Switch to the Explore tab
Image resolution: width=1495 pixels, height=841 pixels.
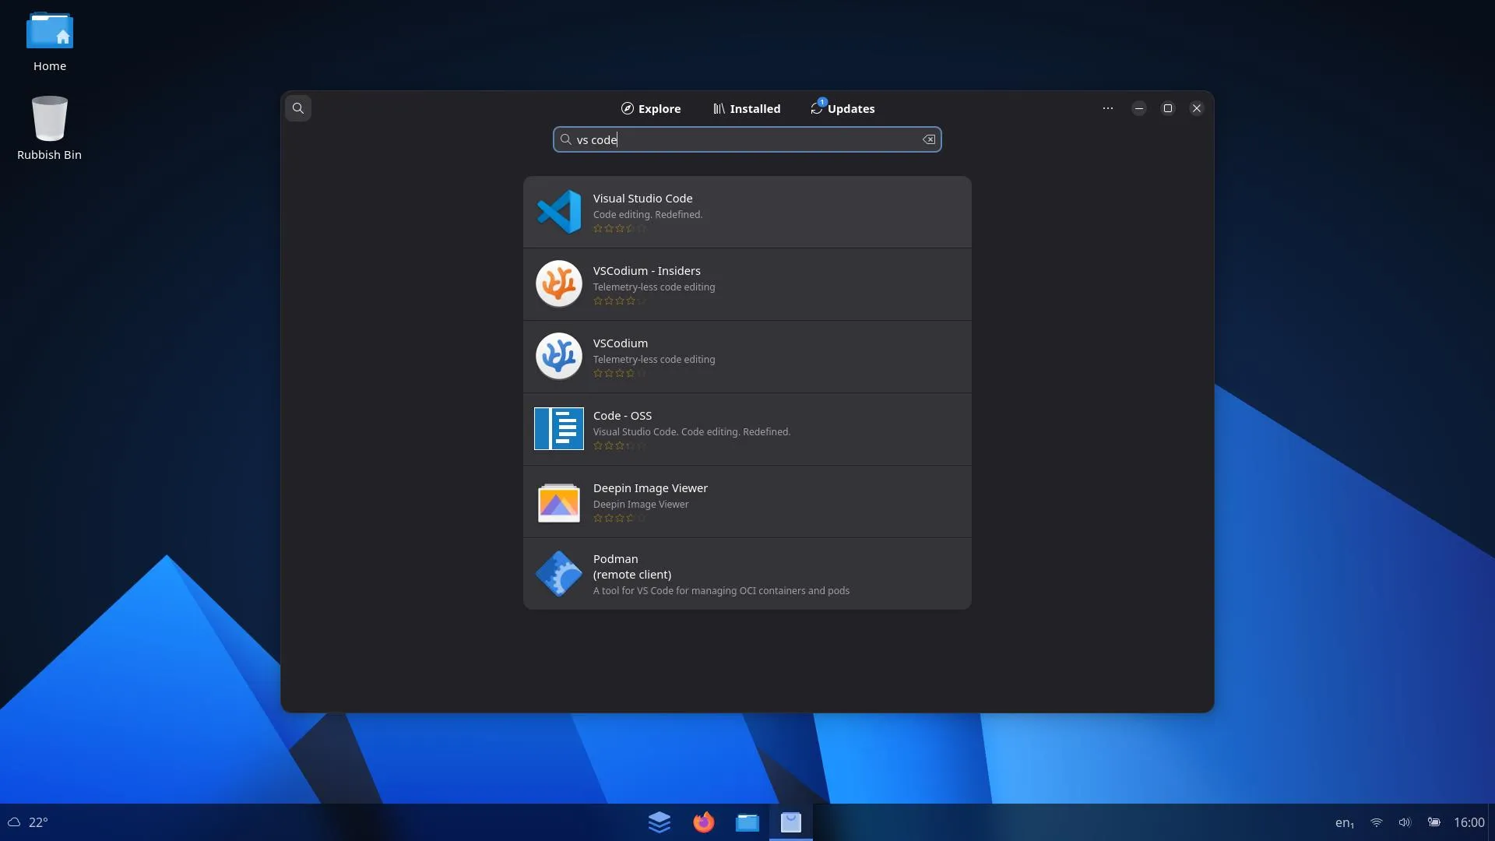pyautogui.click(x=651, y=108)
